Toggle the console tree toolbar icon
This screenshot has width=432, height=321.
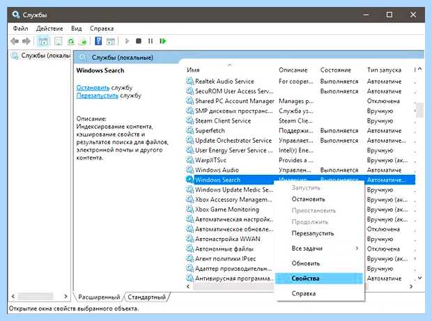(43, 41)
